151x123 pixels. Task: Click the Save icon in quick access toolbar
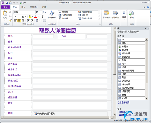tap(7, 3)
